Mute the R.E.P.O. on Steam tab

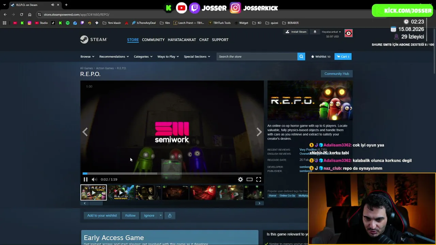click(x=52, y=5)
